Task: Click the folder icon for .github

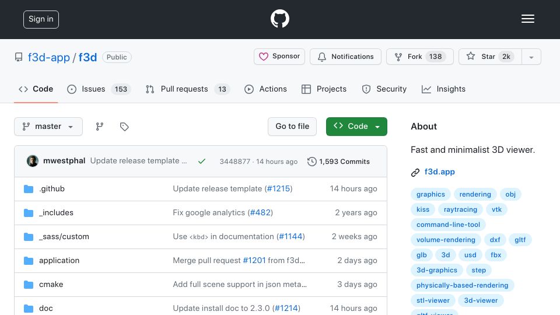Action: pyautogui.click(x=29, y=189)
